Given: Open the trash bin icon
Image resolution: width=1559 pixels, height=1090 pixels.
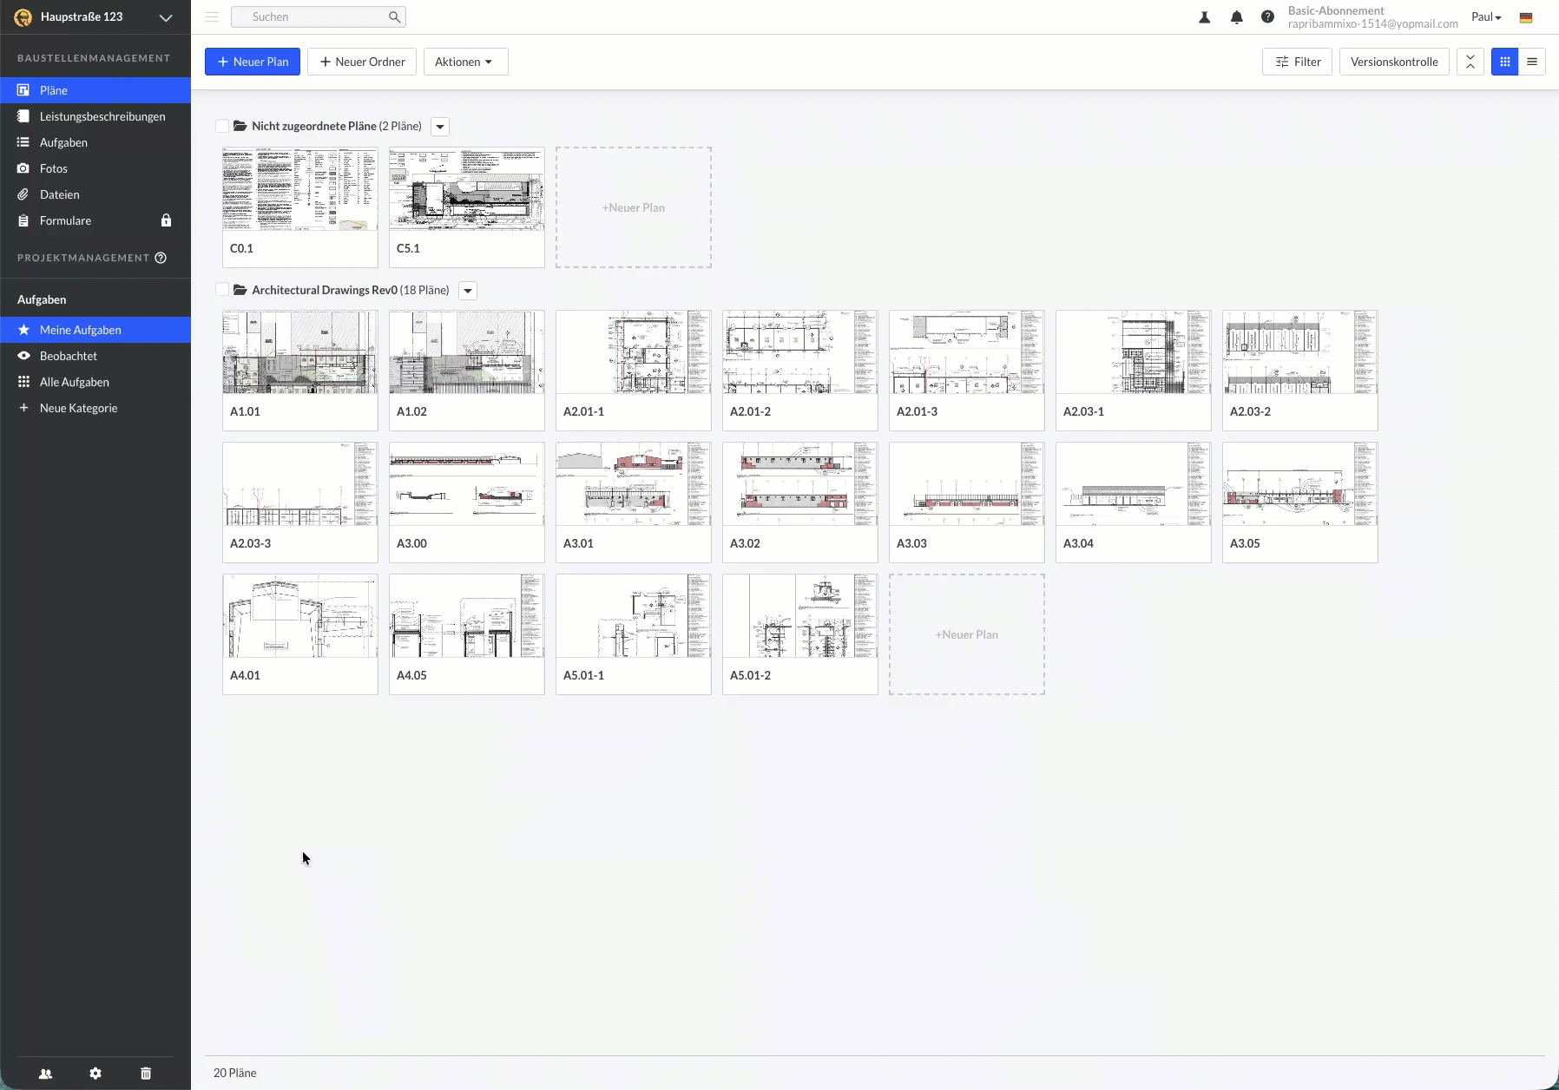Looking at the screenshot, I should coord(146,1074).
